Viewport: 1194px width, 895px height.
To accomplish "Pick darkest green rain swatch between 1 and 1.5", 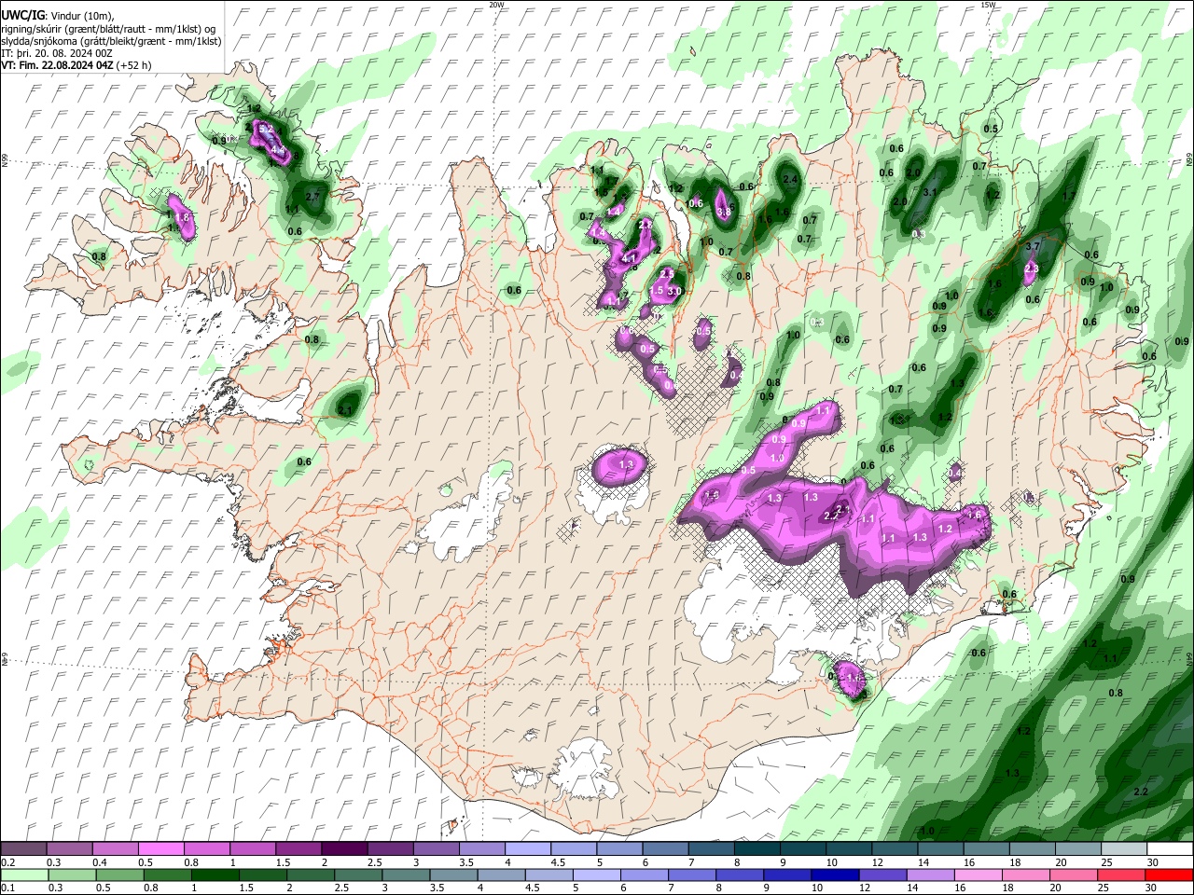I will 215,874.
